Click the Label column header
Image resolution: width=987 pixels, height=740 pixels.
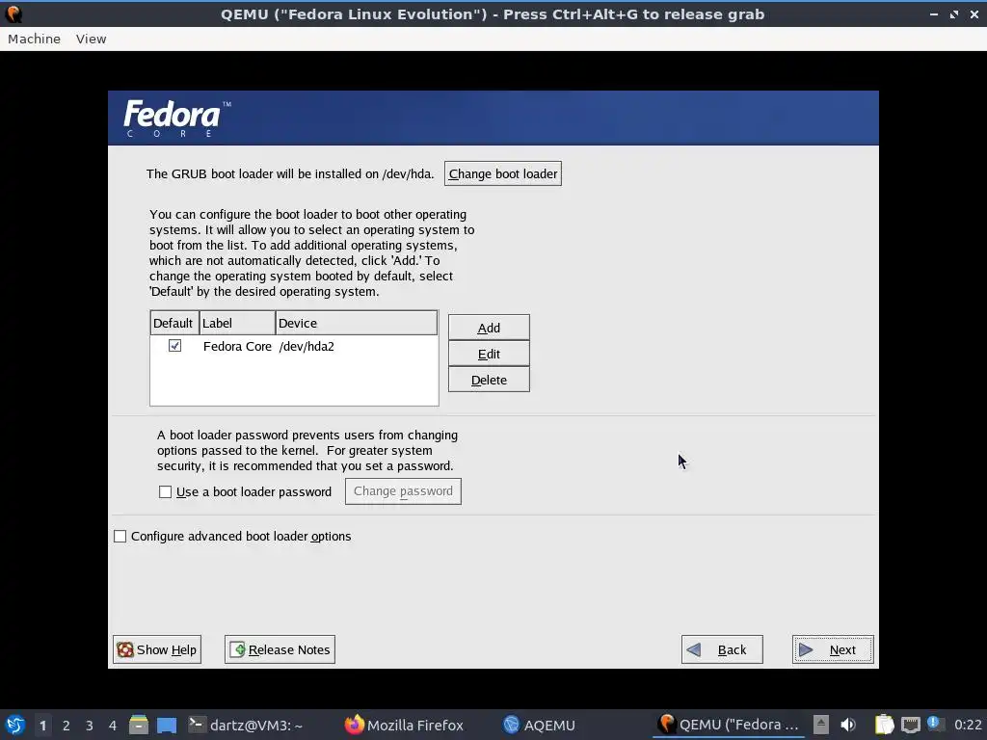click(x=237, y=323)
